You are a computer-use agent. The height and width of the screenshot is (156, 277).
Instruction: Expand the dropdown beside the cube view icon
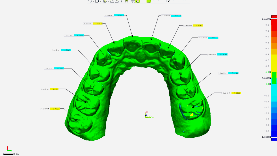click(x=108, y=1)
